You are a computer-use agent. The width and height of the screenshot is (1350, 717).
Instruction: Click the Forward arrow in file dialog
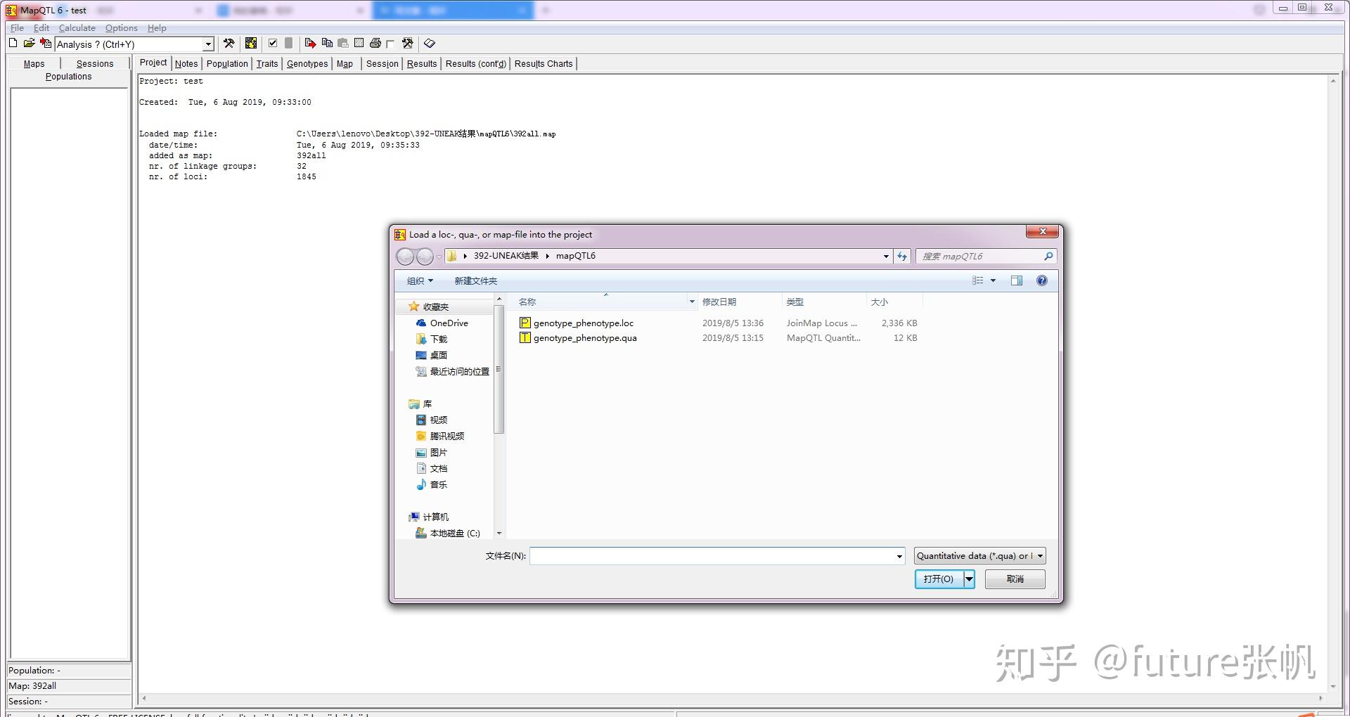[425, 257]
